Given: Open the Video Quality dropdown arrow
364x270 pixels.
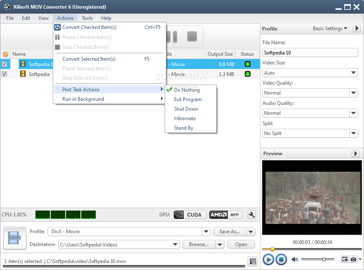Looking at the screenshot, I should [x=353, y=93].
